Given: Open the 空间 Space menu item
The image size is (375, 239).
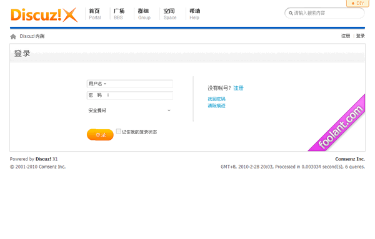Looking at the screenshot, I should [170, 14].
